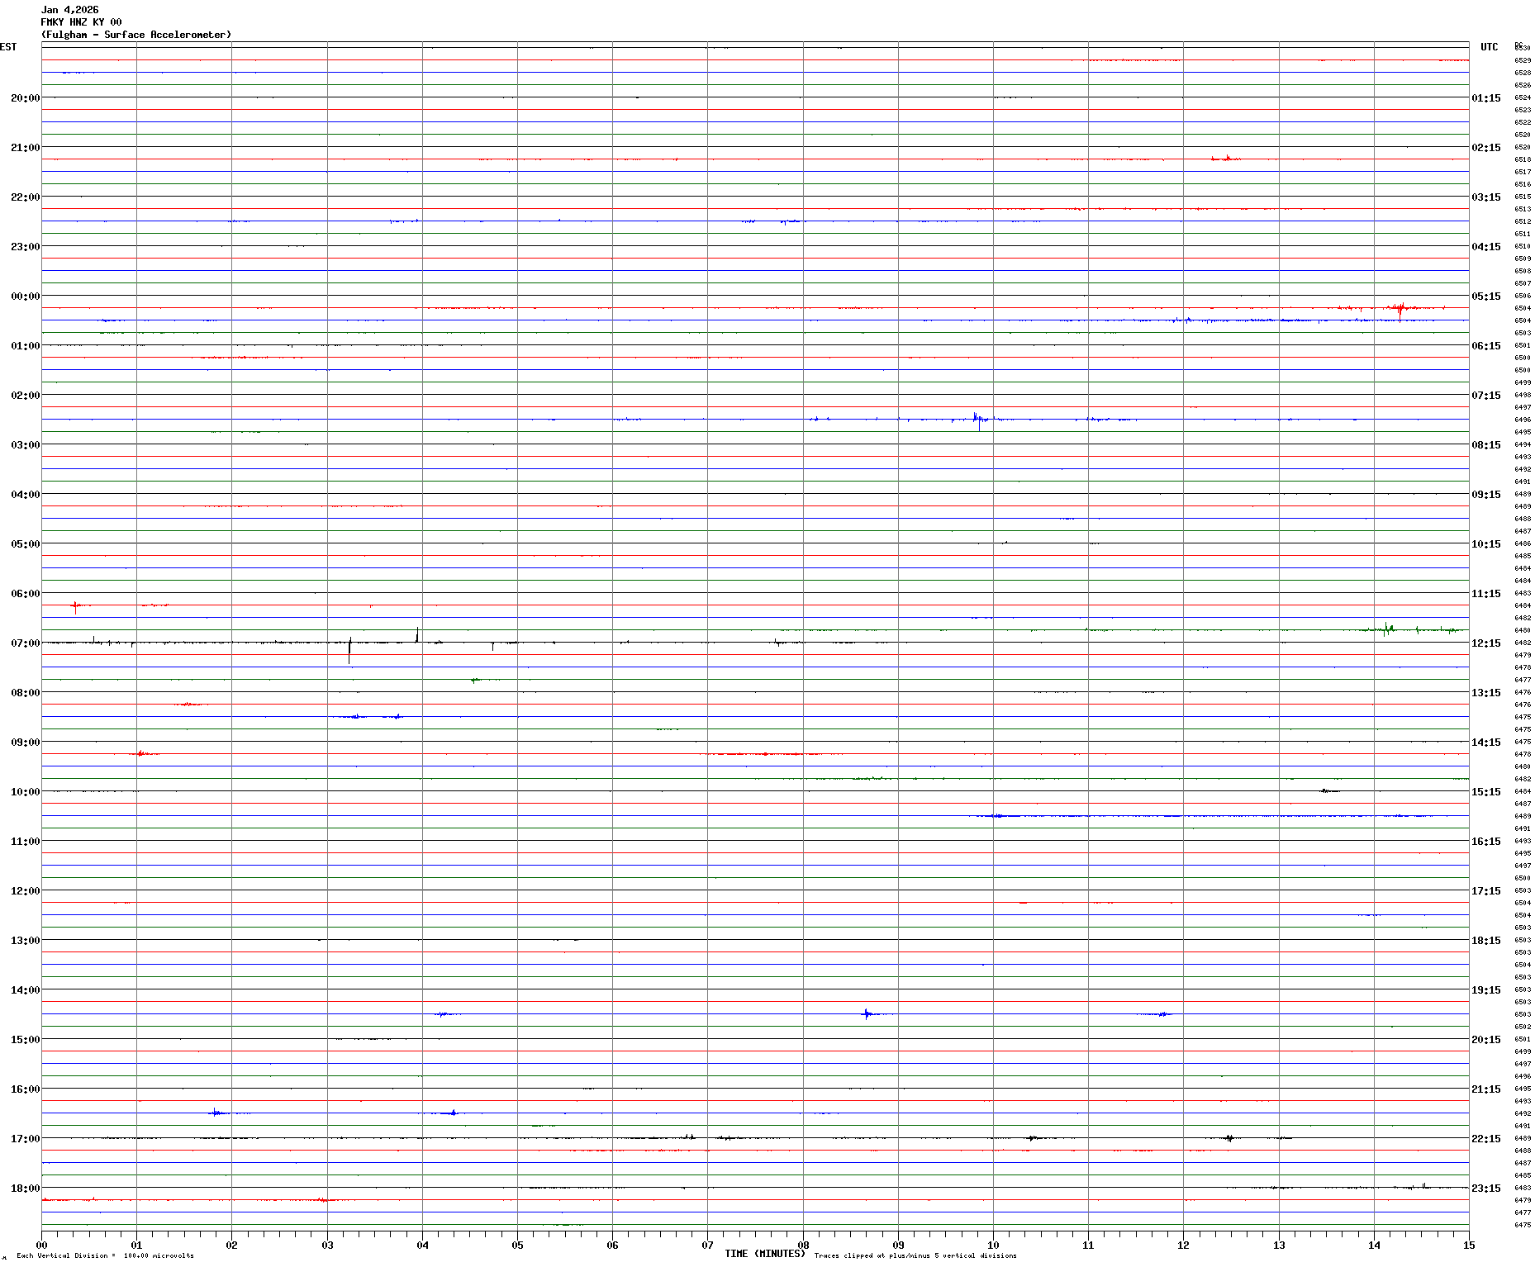Click the EST timezone label
Image resolution: width=1535 pixels, height=1267 pixels.
click(8, 47)
